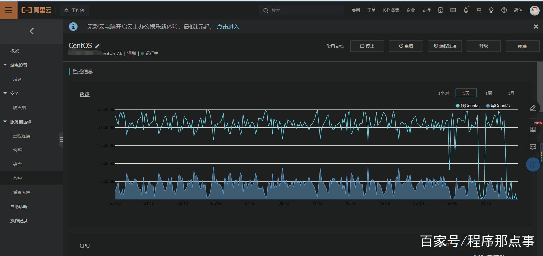
Task: Open the 工单 tickets menu
Action: click(371, 10)
